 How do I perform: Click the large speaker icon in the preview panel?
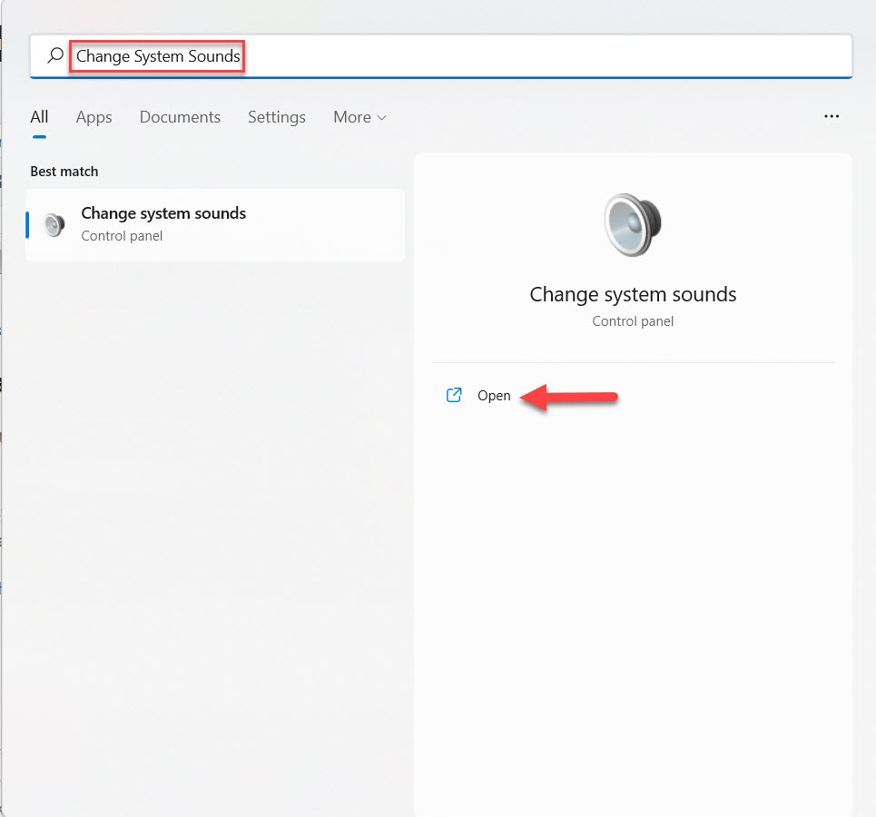coord(633,224)
